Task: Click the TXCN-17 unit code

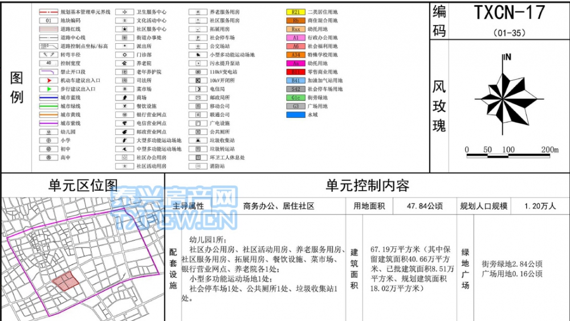Action: 509,13
